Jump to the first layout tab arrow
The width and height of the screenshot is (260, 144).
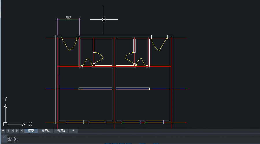8,131
